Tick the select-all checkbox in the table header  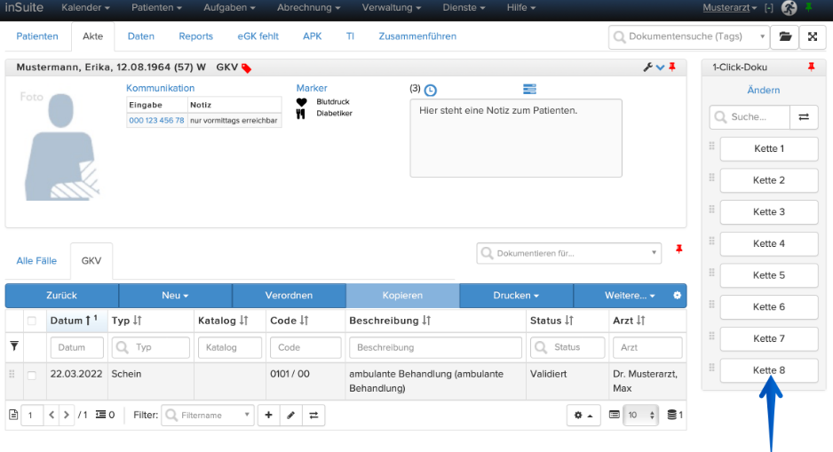tap(32, 321)
